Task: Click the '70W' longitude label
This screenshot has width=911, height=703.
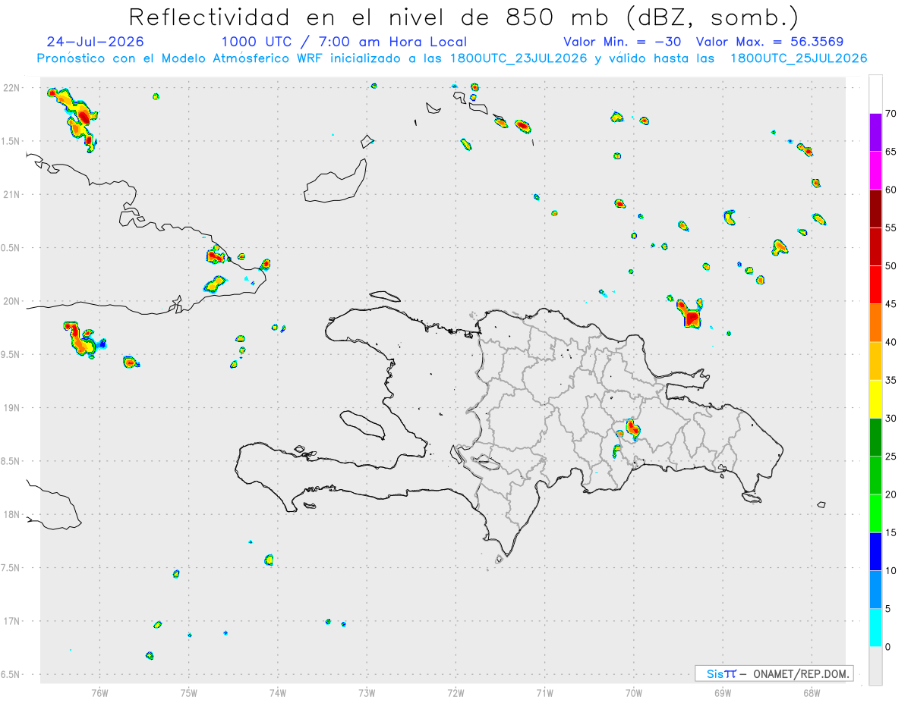Action: [x=634, y=692]
